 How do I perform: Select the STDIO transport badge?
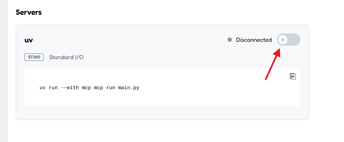(x=34, y=57)
